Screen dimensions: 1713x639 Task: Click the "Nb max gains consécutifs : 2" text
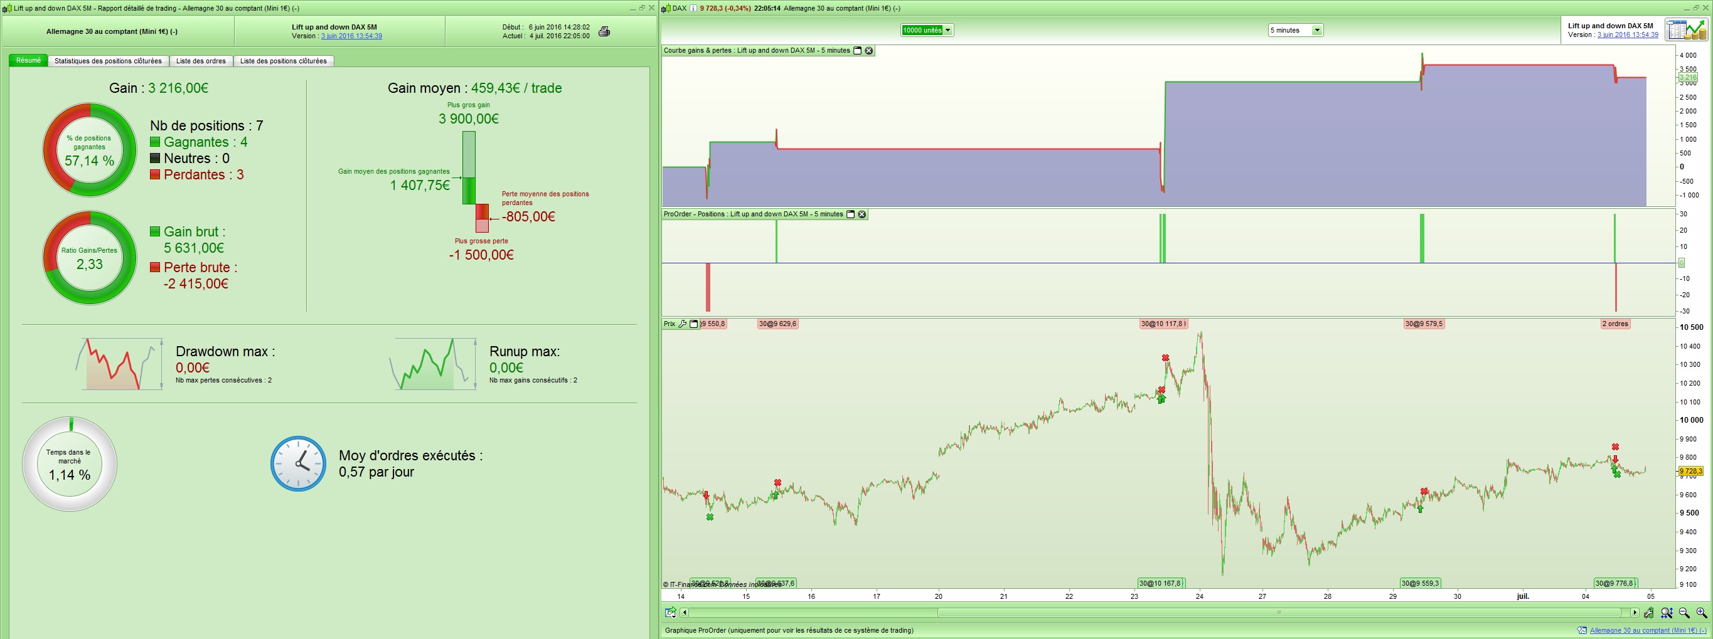[x=533, y=380]
